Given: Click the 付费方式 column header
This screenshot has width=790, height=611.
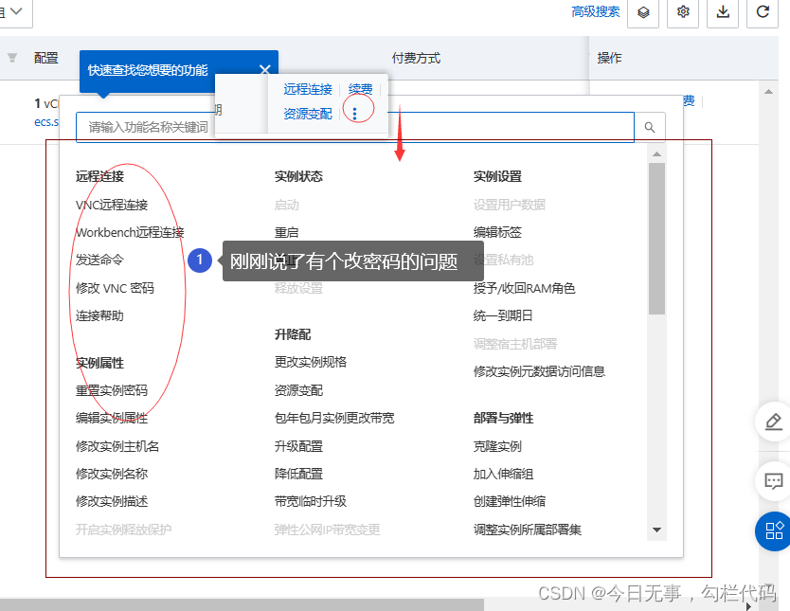Looking at the screenshot, I should pyautogui.click(x=416, y=58).
